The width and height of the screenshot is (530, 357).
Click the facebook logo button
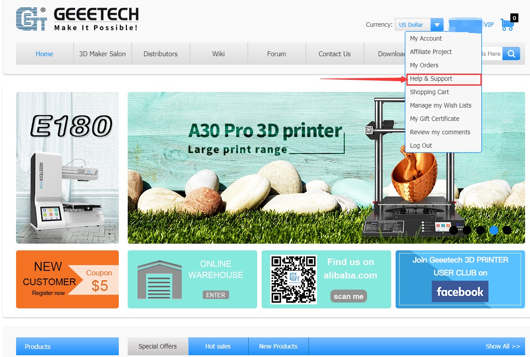460,291
